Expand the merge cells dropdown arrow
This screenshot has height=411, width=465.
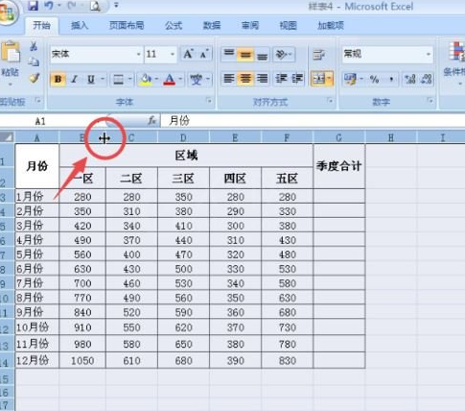(330, 79)
